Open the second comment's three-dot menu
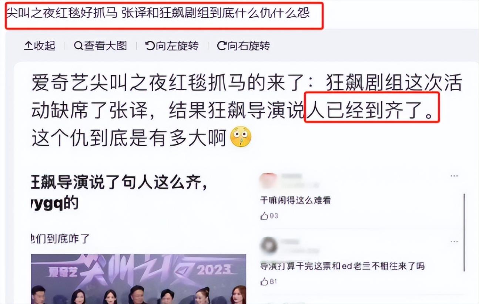 coord(454,242)
